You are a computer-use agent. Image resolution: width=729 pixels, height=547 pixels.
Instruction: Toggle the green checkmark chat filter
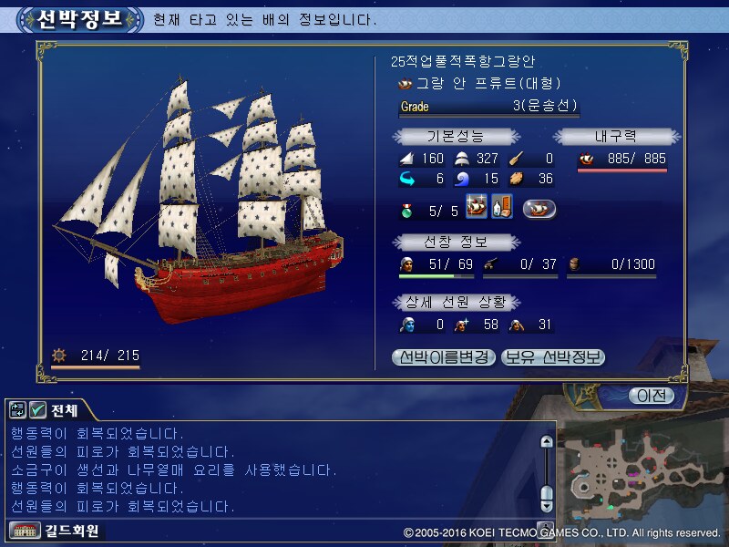[x=37, y=409]
